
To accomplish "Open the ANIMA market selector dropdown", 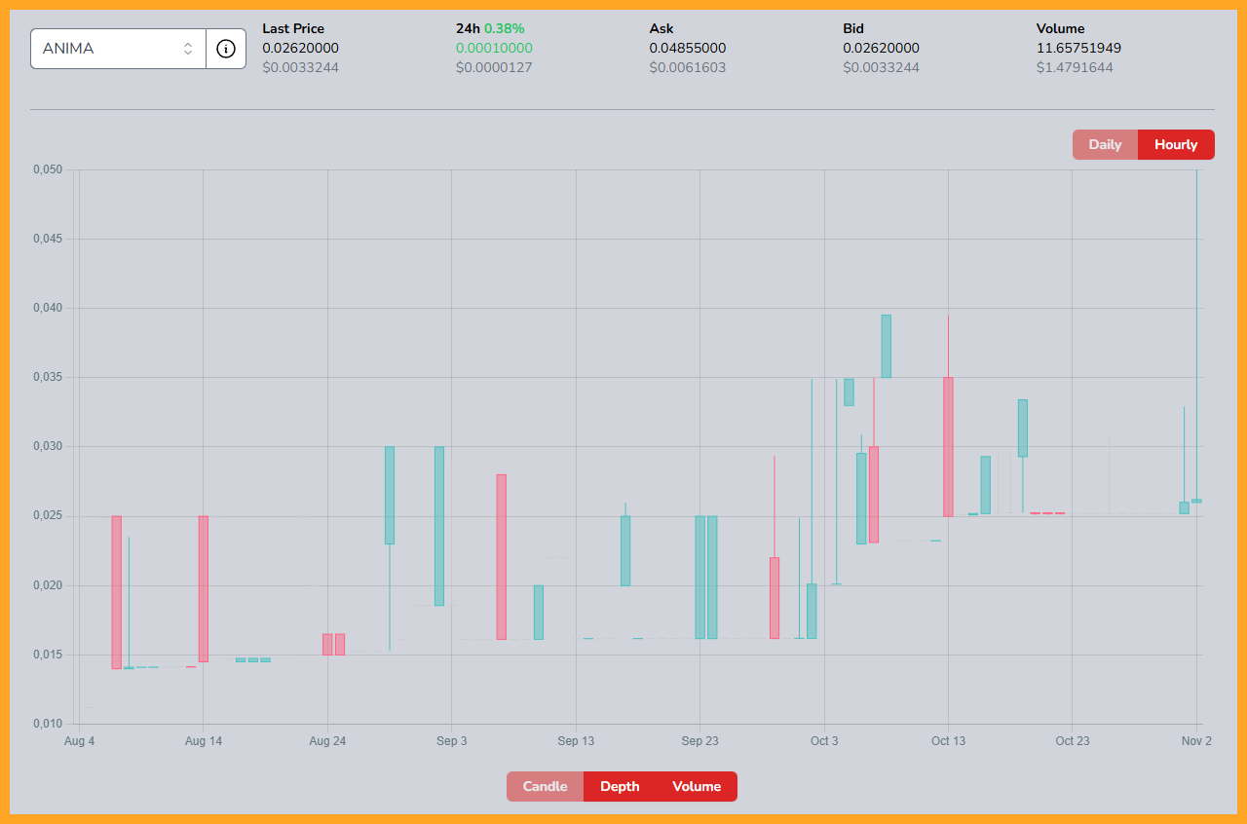I will tap(107, 49).
